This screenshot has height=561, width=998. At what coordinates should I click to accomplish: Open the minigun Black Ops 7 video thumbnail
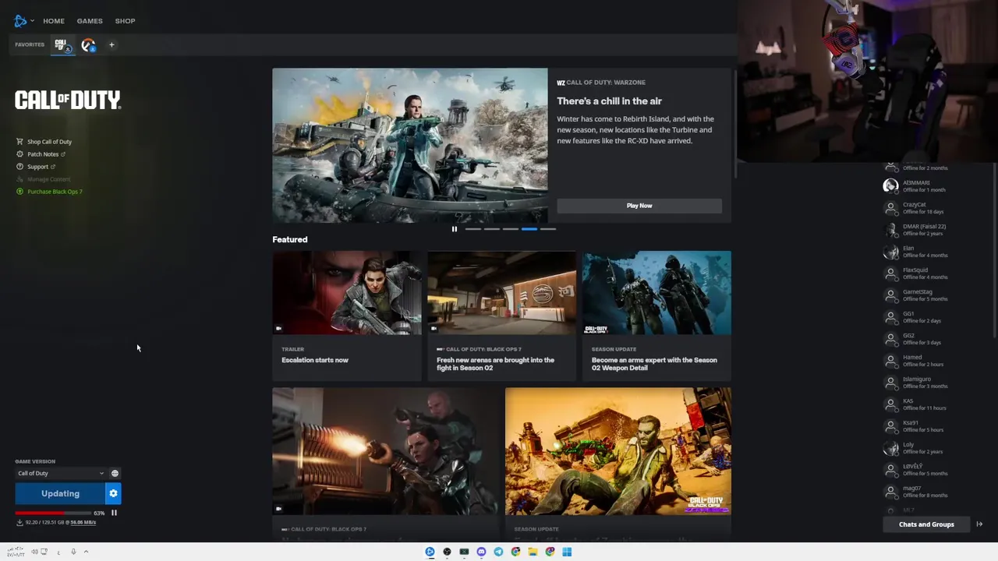click(x=385, y=451)
